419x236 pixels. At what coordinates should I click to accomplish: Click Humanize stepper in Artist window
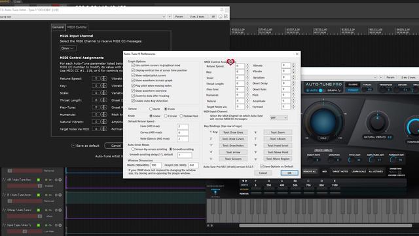pos(104,115)
